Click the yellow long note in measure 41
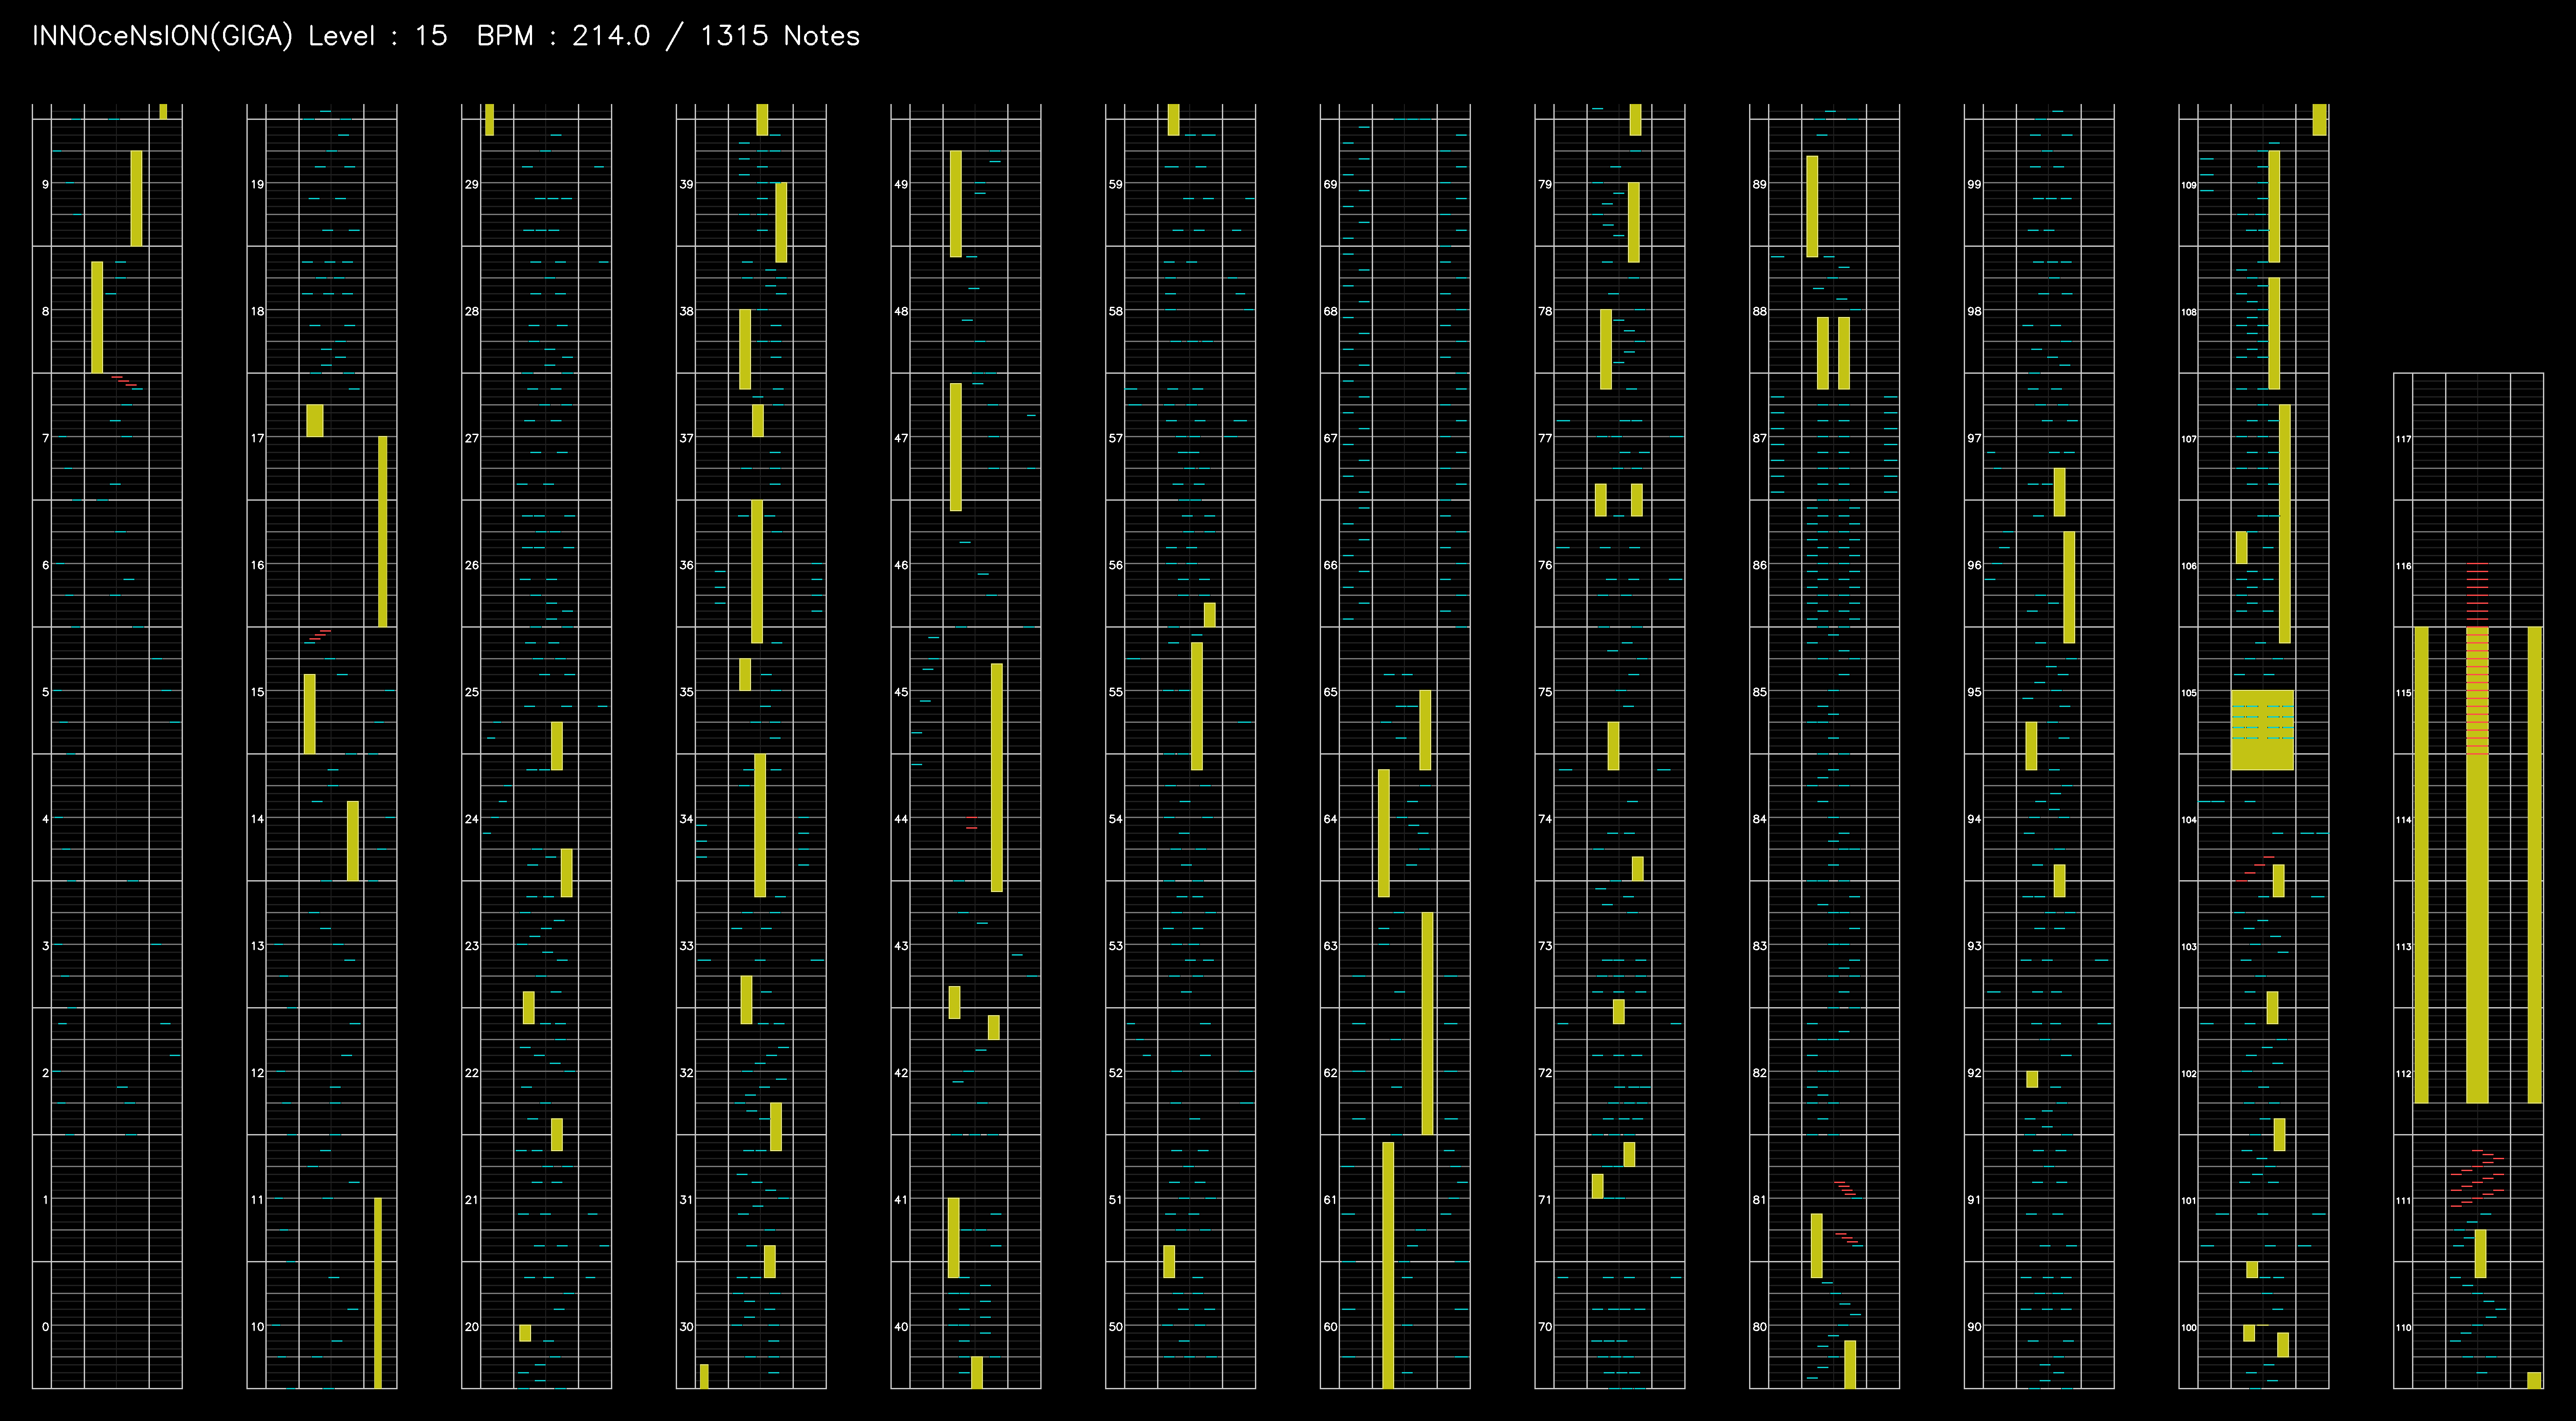Image resolution: width=2576 pixels, height=1421 pixels. pyautogui.click(x=954, y=1238)
